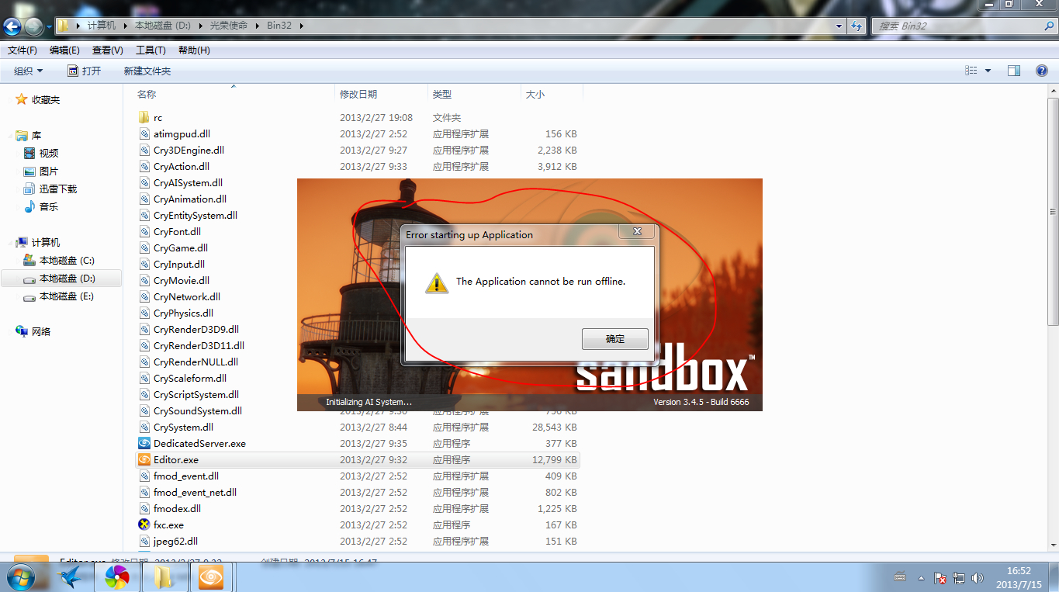Select the file Cry3DEngine.dll

(x=189, y=151)
